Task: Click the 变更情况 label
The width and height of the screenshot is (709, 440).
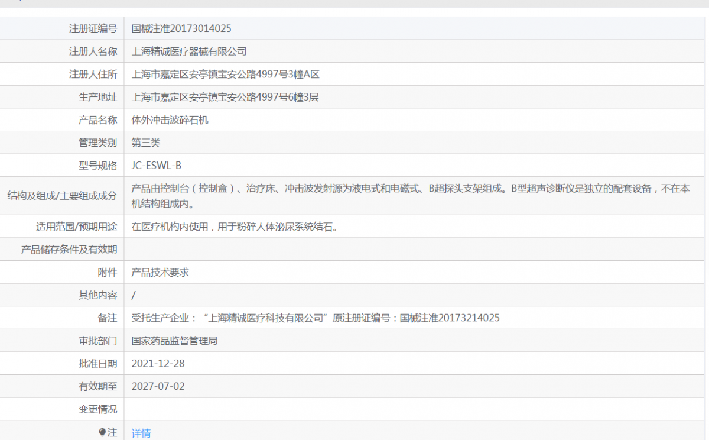Action: [97, 409]
